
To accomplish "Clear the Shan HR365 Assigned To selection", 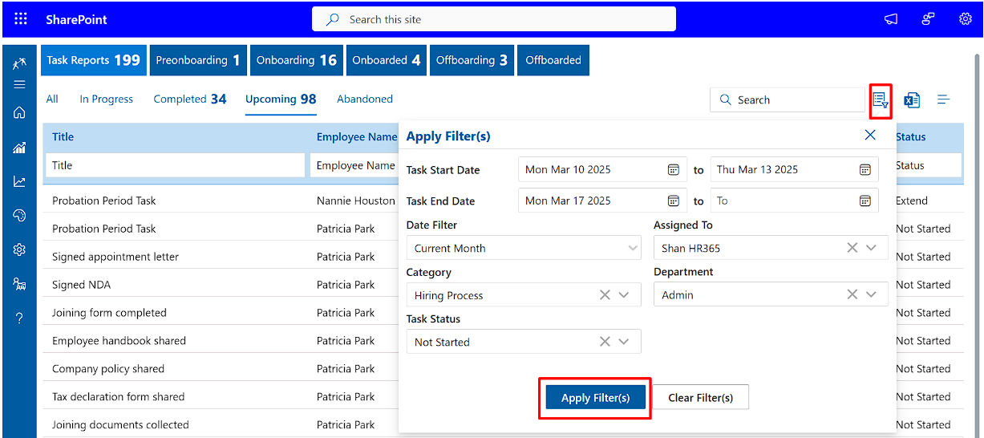I will [852, 248].
